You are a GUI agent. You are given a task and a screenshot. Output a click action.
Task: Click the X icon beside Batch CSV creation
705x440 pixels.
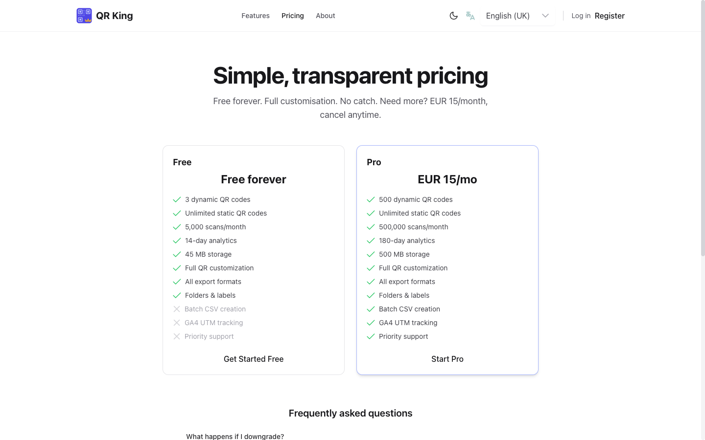tap(177, 309)
